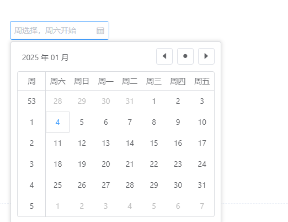Choose week number 3 in week column

point(31,164)
